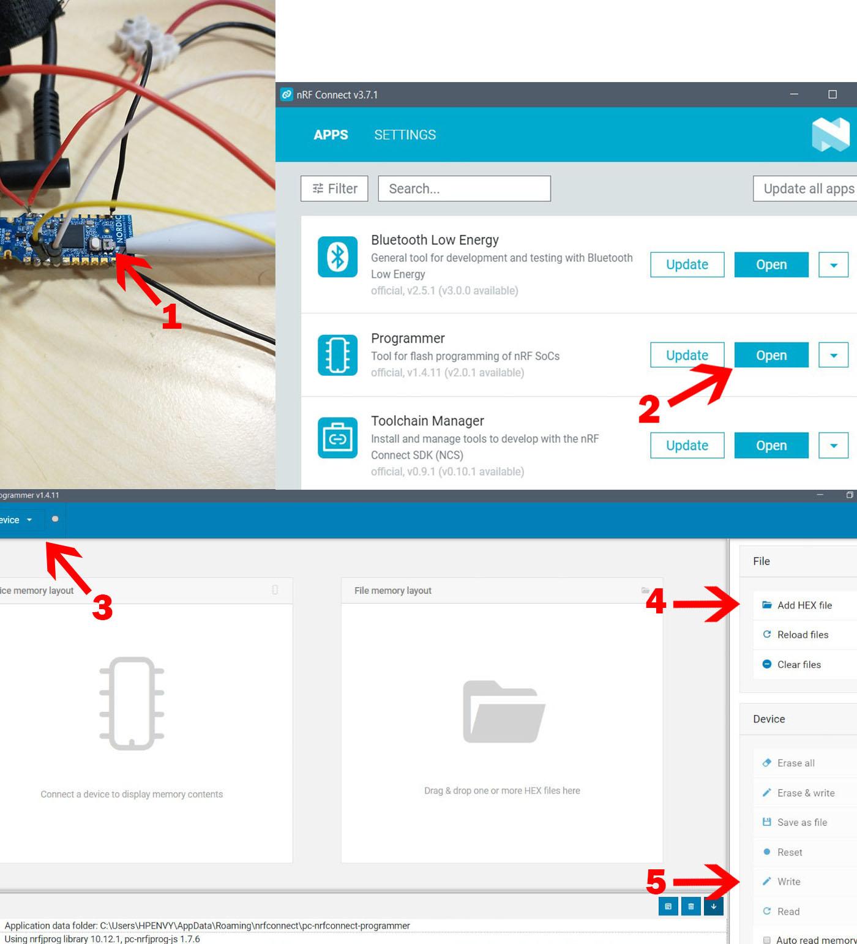Click the nRF Connect title bar icon
The height and width of the screenshot is (944, 857).
tap(286, 94)
